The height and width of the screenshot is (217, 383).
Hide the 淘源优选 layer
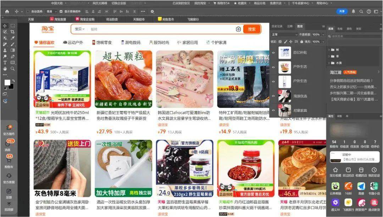(273, 96)
